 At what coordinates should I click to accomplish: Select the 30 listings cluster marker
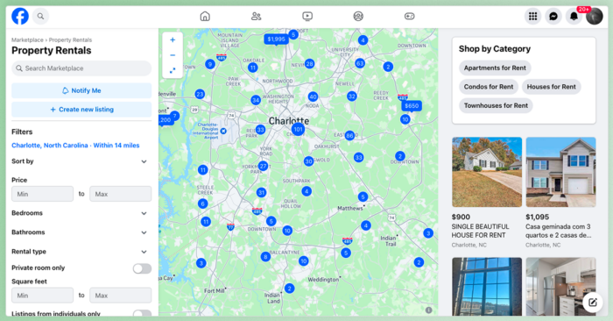pos(308,160)
